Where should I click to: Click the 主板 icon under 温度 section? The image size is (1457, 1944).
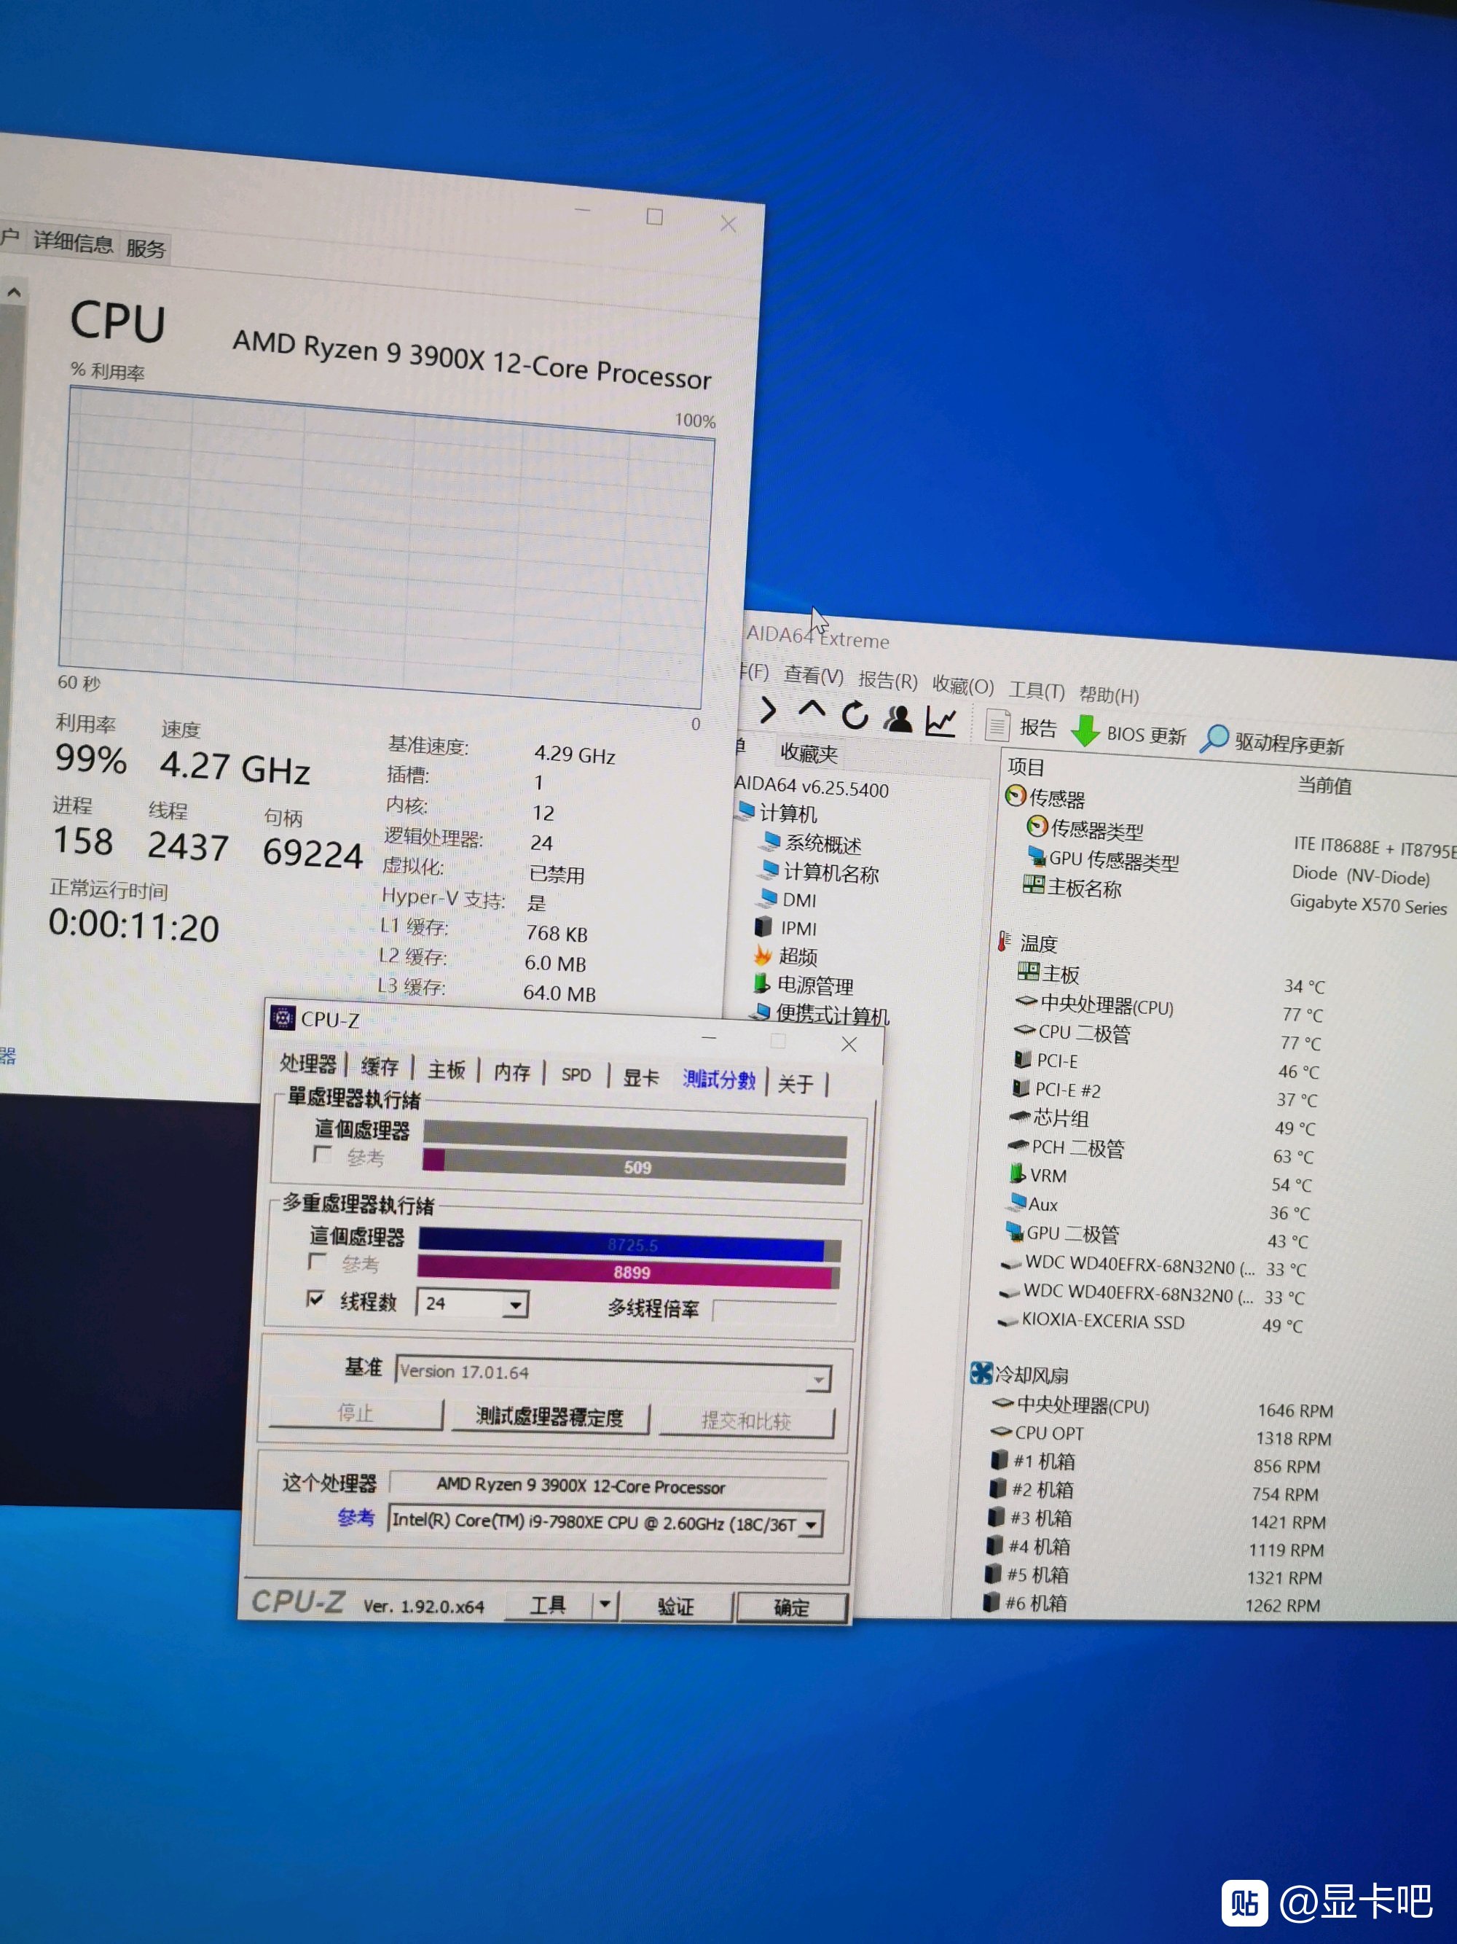pos(1027,972)
